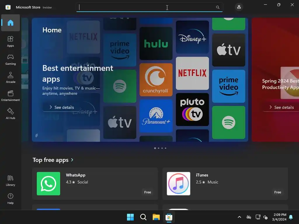Select the third carousel page dot
This screenshot has height=224, width=299.
click(162, 148)
